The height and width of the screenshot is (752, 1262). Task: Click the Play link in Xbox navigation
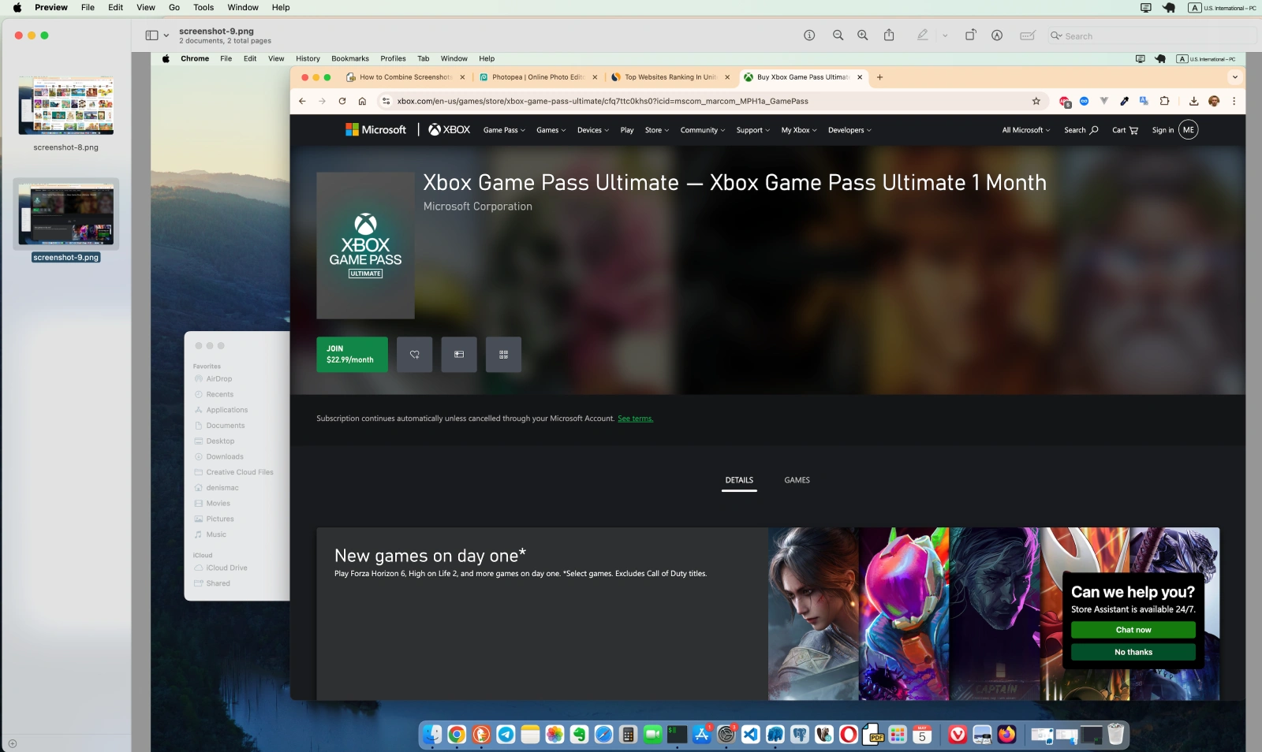coord(627,130)
